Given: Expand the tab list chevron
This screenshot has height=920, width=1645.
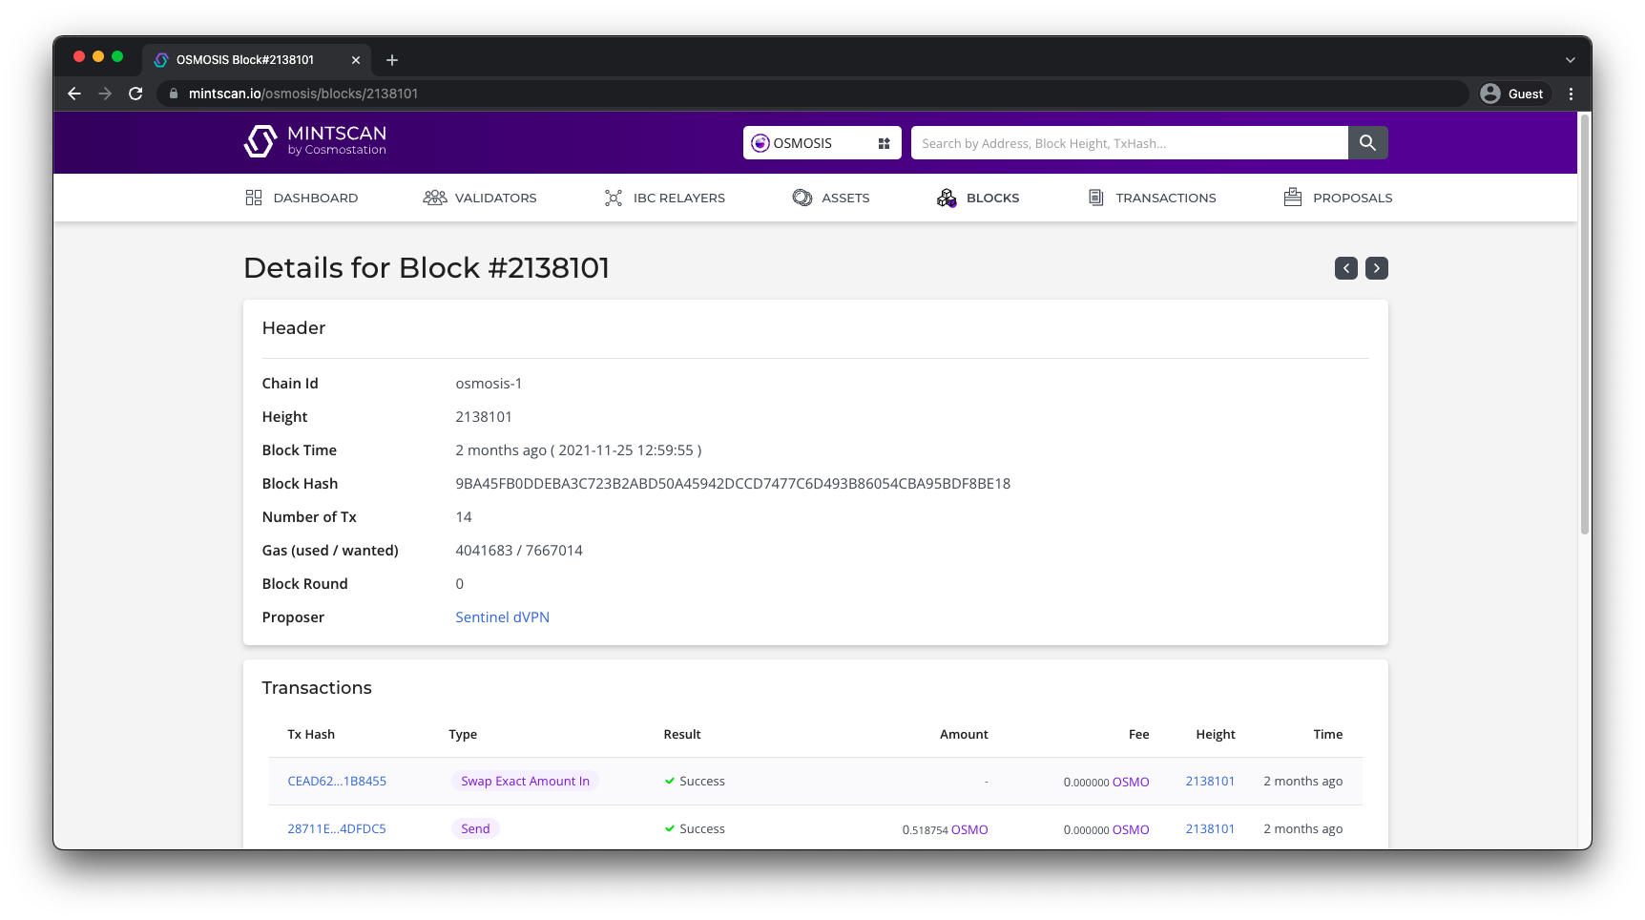Looking at the screenshot, I should point(1570,60).
